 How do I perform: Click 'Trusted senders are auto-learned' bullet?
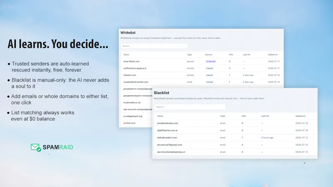pos(50,67)
